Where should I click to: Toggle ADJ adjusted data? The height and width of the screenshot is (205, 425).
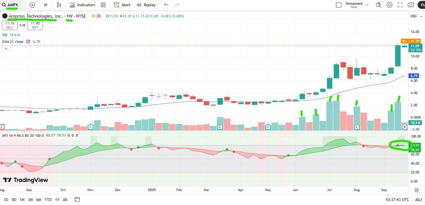(418, 200)
